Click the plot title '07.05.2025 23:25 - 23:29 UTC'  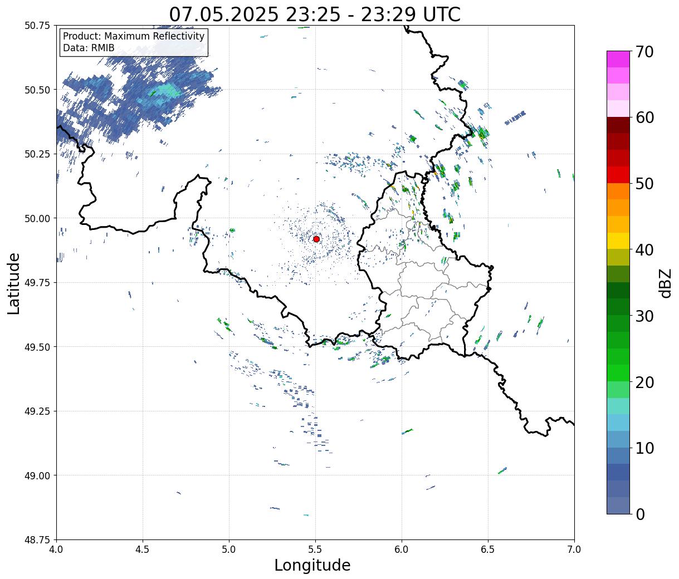[x=315, y=14]
